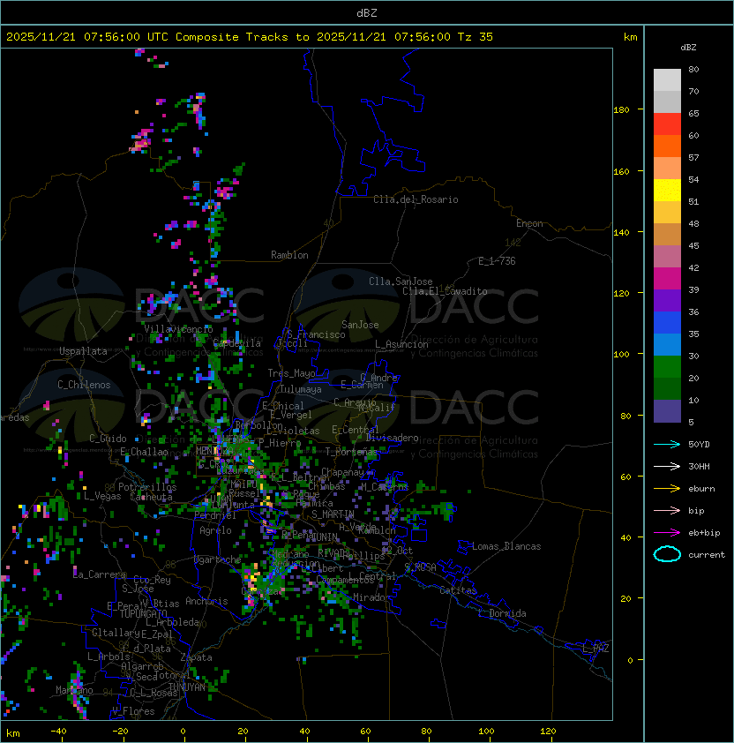Click the 'Uspallata' map label
The width and height of the screenshot is (734, 743).
coord(84,351)
